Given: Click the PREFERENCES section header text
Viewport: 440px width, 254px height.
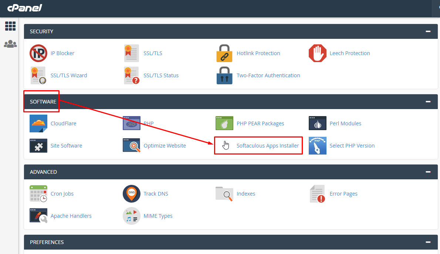Looking at the screenshot, I should 47,242.
